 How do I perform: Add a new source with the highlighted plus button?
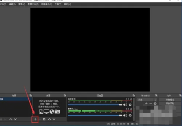tap(35, 119)
